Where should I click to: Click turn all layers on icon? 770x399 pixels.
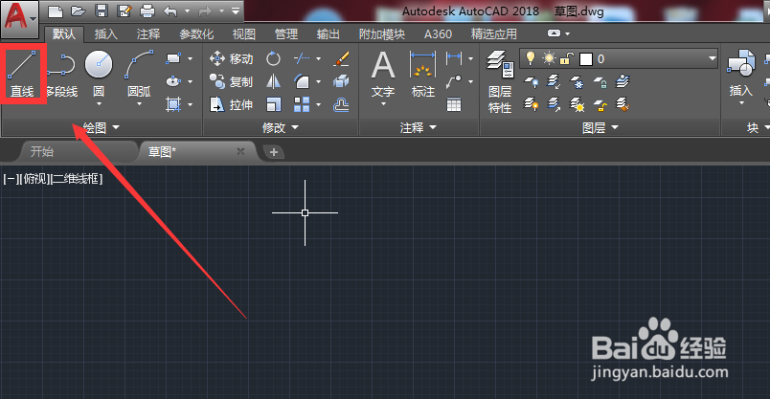tap(531, 104)
